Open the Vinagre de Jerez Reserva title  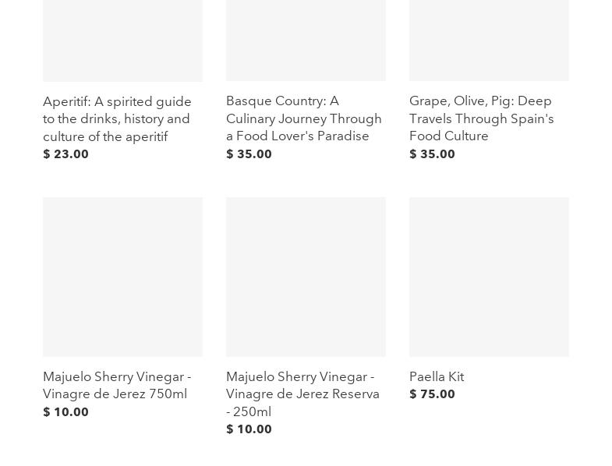302,394
